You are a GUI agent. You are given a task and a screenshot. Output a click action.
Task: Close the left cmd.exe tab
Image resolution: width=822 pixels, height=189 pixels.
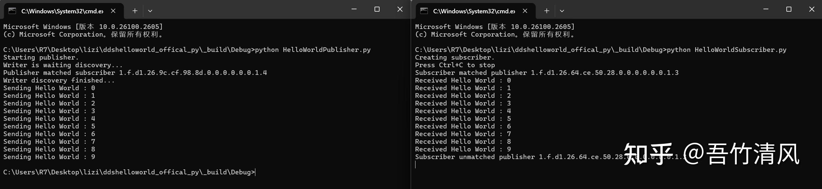point(113,11)
